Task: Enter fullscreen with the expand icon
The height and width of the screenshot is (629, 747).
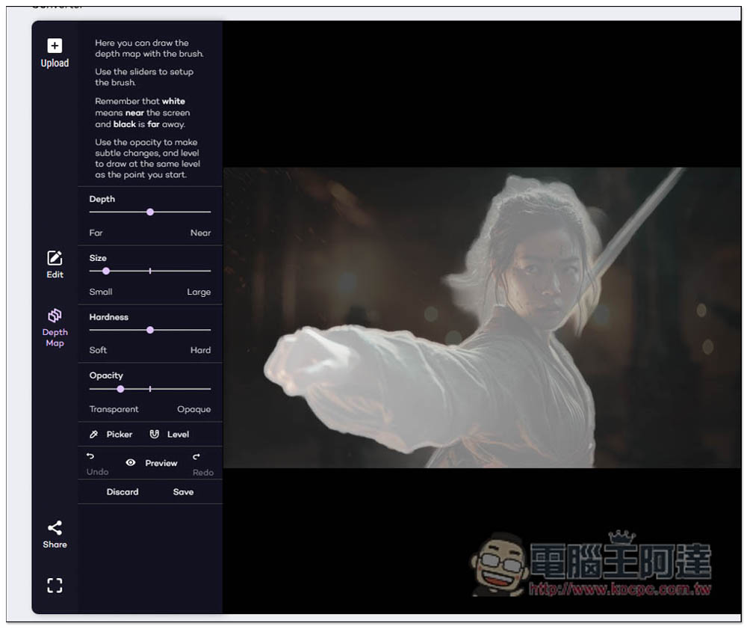Action: pos(55,586)
